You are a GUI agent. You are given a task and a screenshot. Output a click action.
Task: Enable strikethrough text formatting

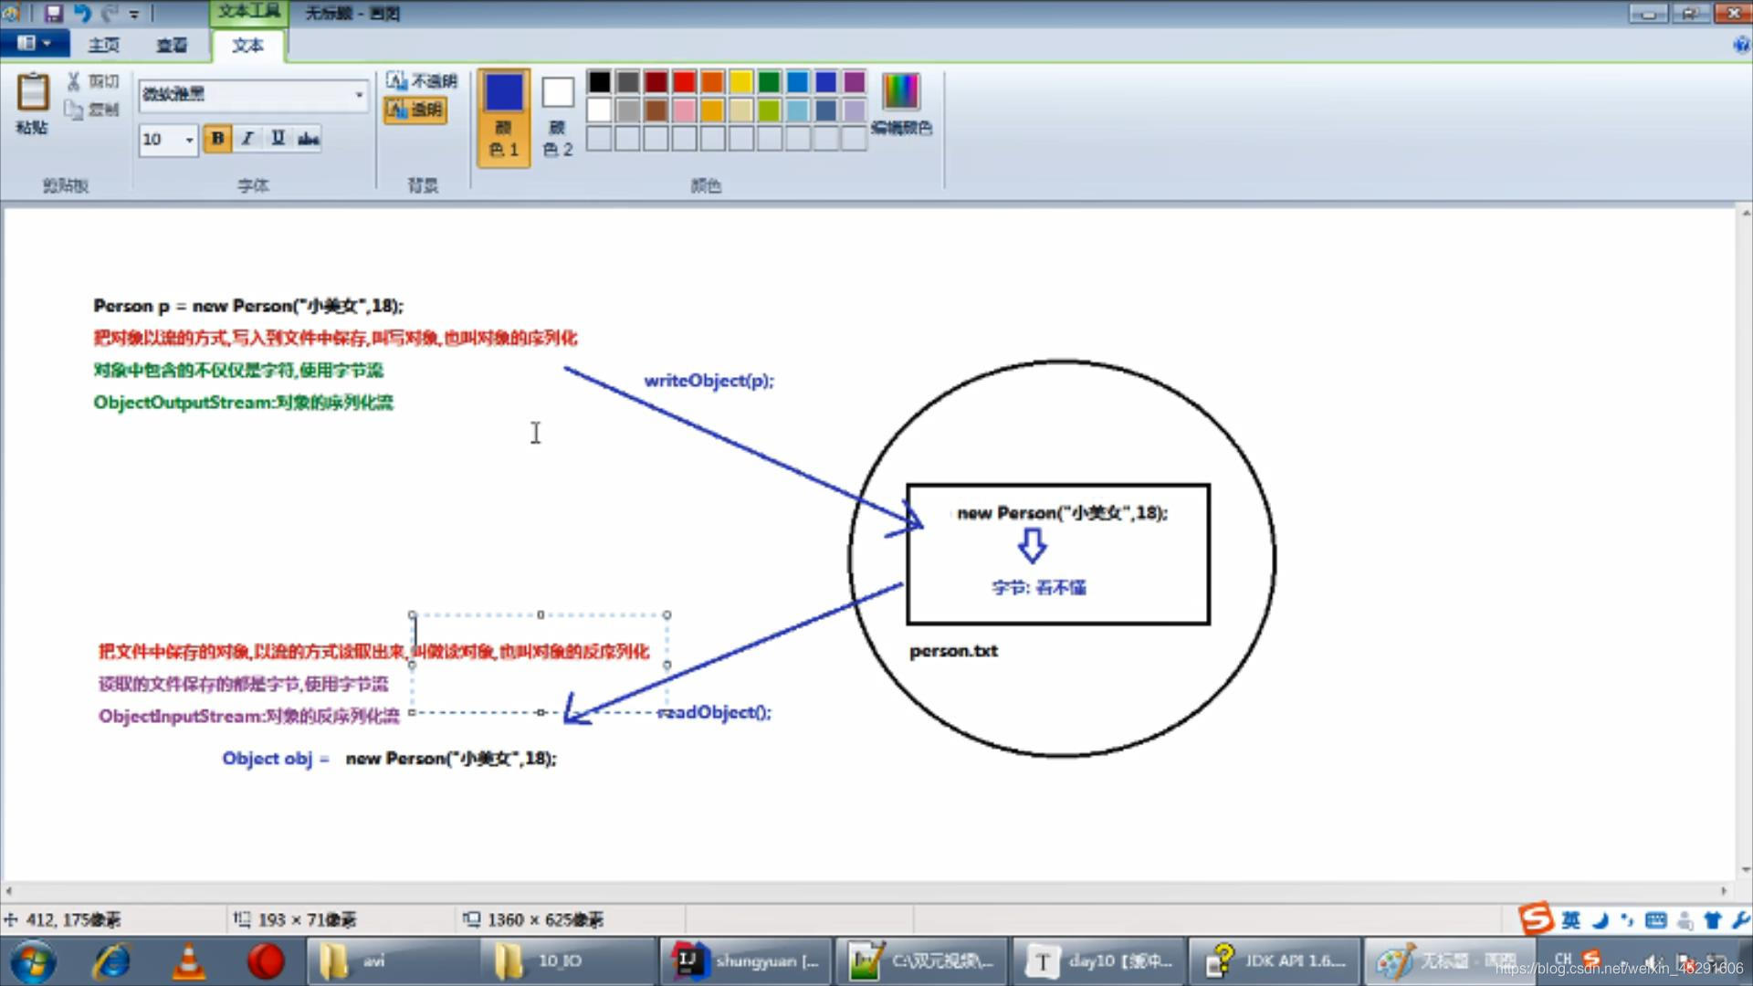point(309,139)
